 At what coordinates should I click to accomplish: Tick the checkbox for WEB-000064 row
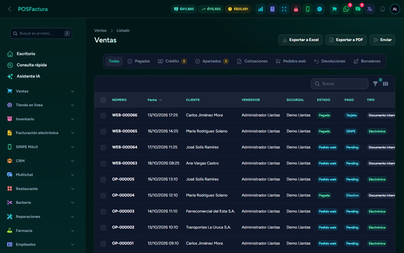(x=103, y=147)
